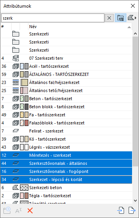Screen dimensions: 139x218
Task: Click the composite icon of 'Általános tető/héjszerkezet'
Action: pos(15,91)
